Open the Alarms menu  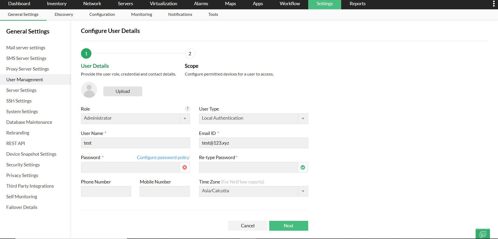click(201, 4)
